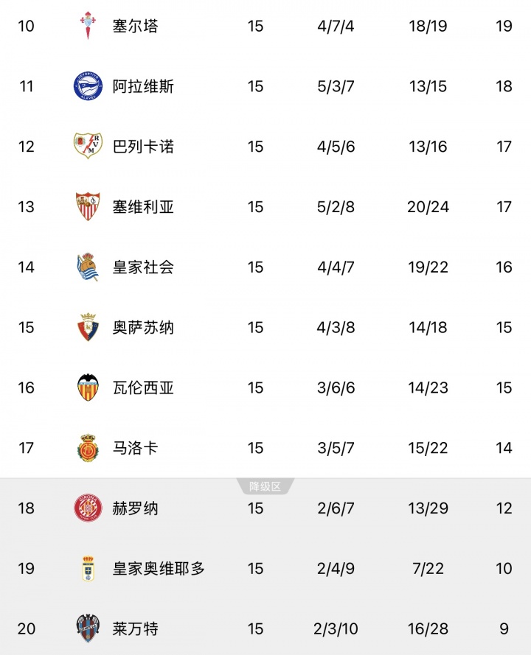Select 莱万特 win/draw/loss record 2/3/10
This screenshot has height=655, width=531.
336,629
